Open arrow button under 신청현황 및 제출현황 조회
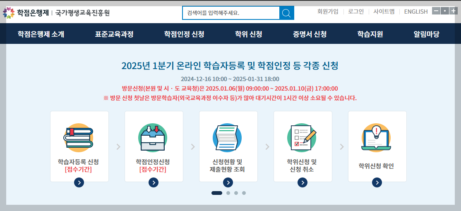This screenshot has height=211, width=461. click(228, 182)
